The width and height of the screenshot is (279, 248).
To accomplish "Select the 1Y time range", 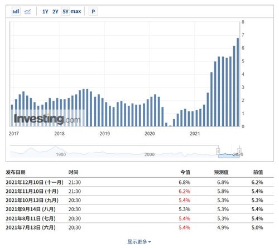I will coord(45,12).
